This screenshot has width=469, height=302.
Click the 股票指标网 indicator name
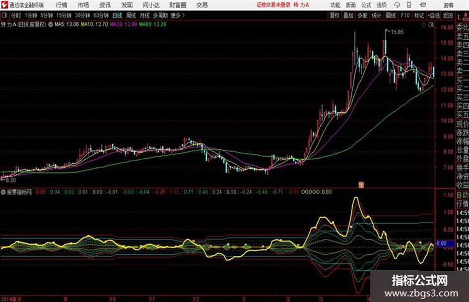point(19,192)
